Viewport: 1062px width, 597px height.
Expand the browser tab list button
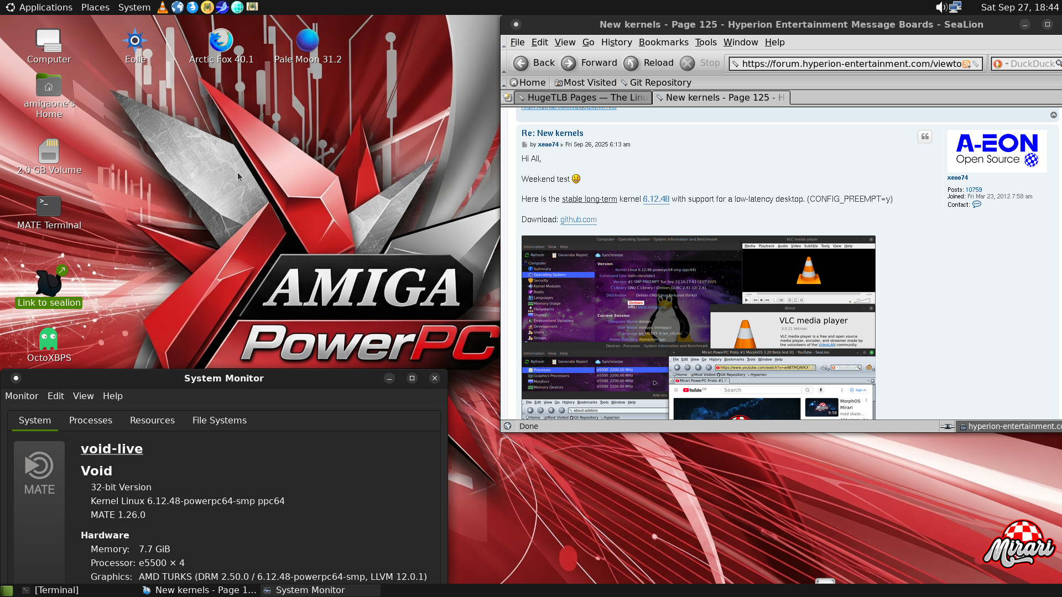click(x=507, y=97)
